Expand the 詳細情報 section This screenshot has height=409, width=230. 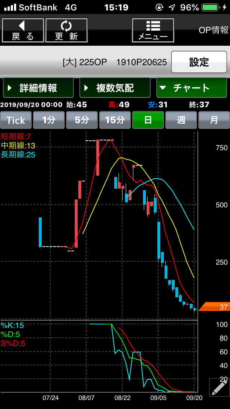38,88
